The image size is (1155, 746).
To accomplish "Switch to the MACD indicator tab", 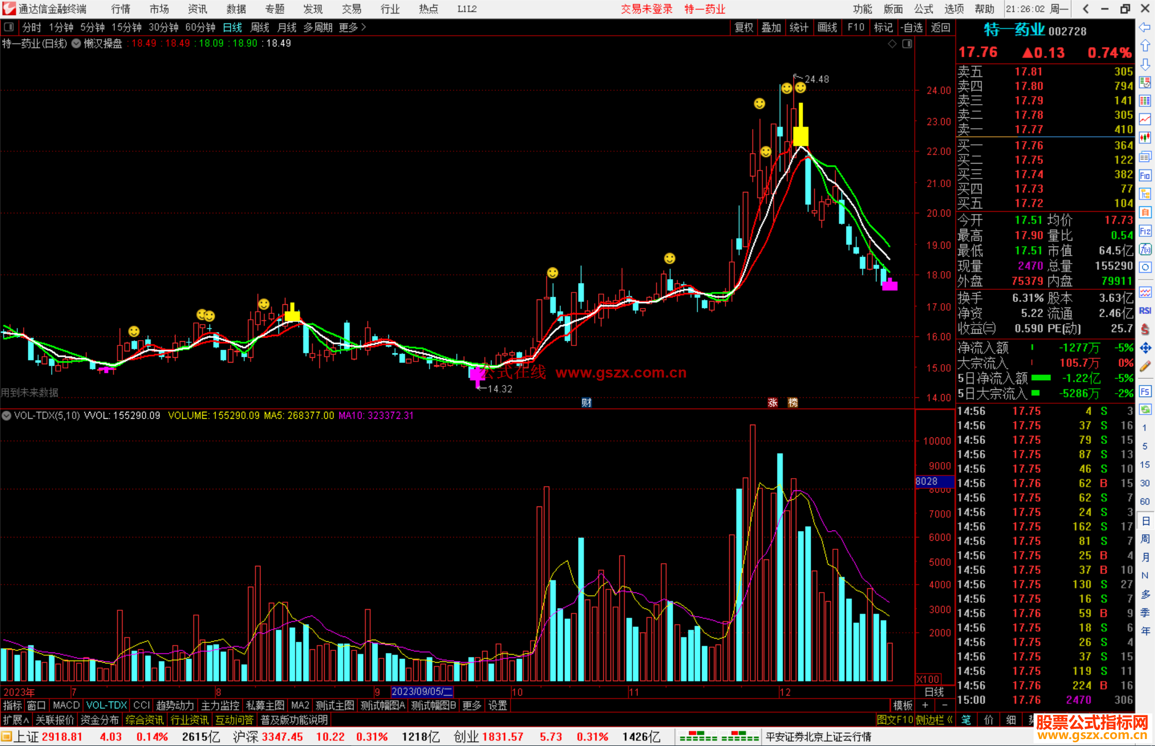I will pos(66,705).
